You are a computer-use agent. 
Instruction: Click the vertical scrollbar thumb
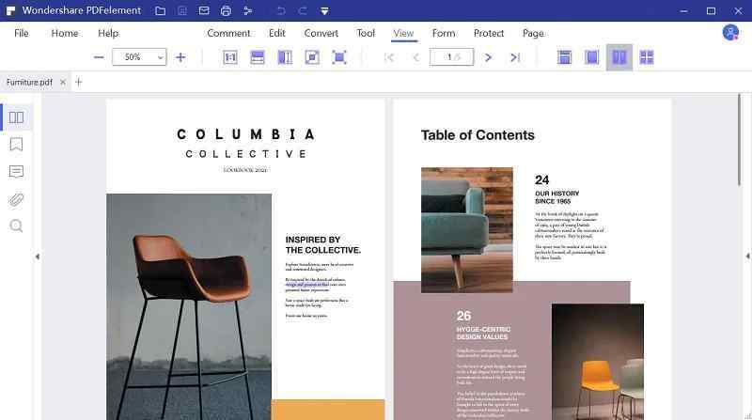click(x=741, y=139)
